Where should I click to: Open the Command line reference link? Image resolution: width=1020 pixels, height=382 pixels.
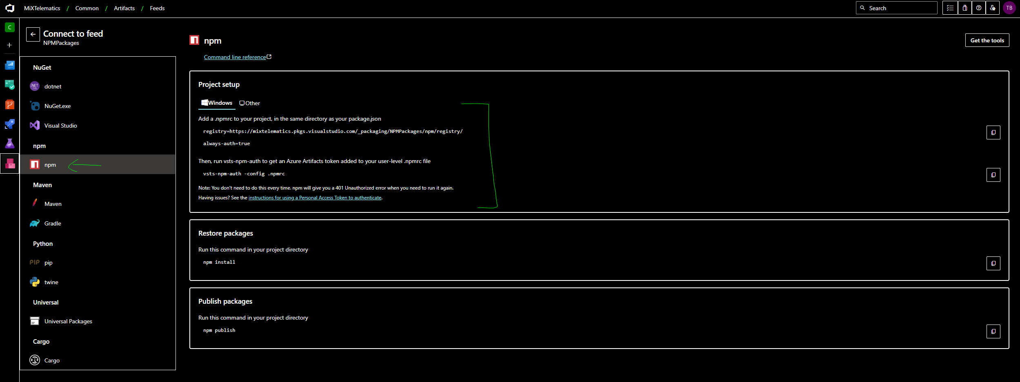(235, 57)
